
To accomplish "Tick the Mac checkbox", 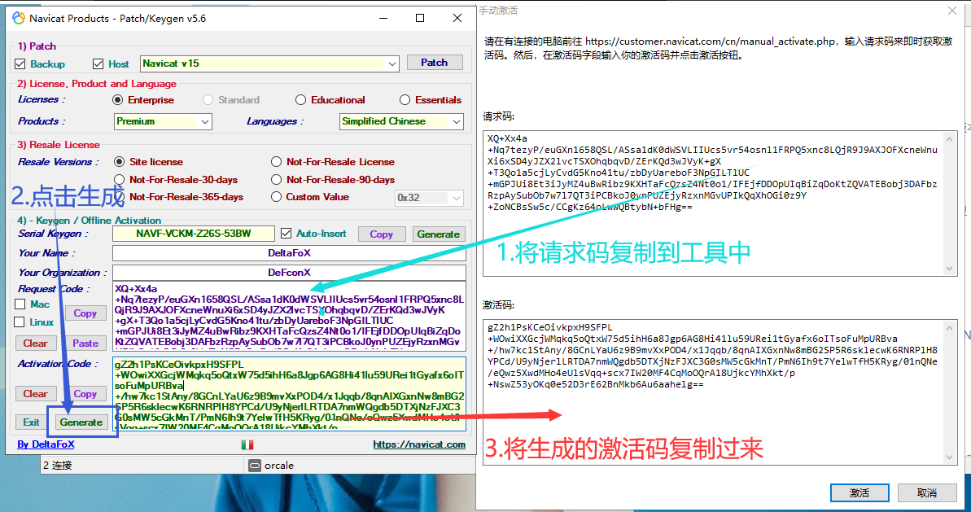I will 20,304.
